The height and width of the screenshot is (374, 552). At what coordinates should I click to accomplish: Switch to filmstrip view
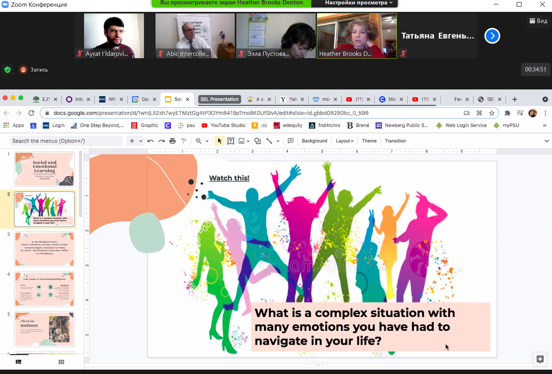(x=18, y=362)
